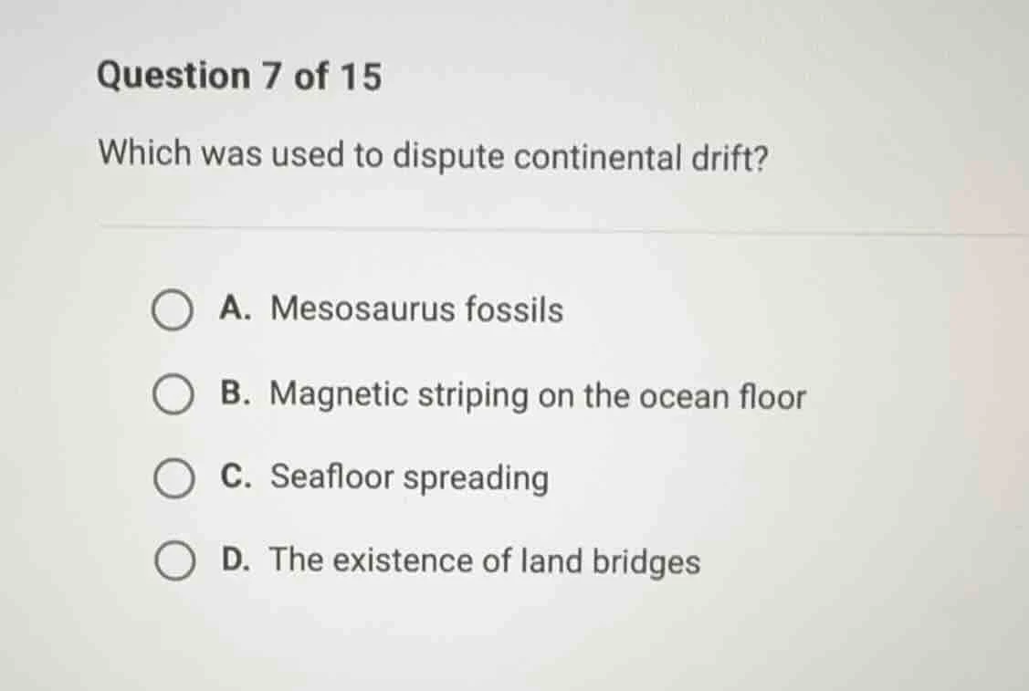Click the empty circle next to Seafloor spreading
Viewport: 1029px width, 691px height.
click(x=175, y=477)
